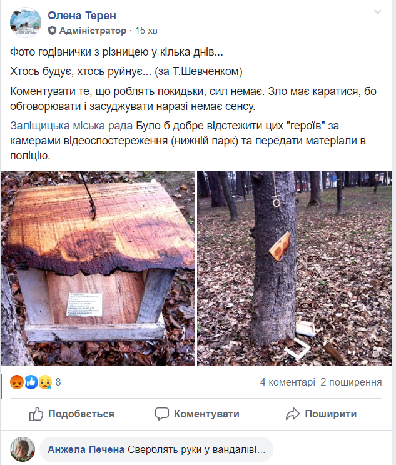
Task: Click the Подобається button label
Action: point(81,414)
